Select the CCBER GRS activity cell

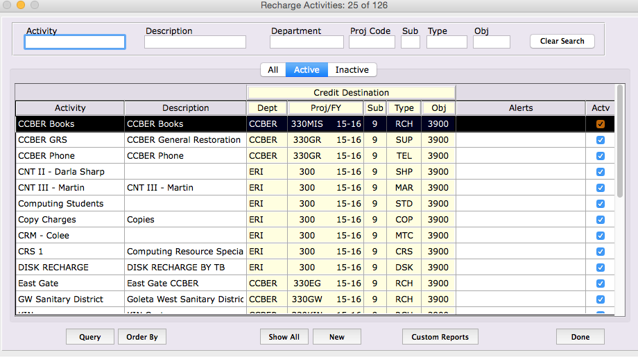coord(70,140)
